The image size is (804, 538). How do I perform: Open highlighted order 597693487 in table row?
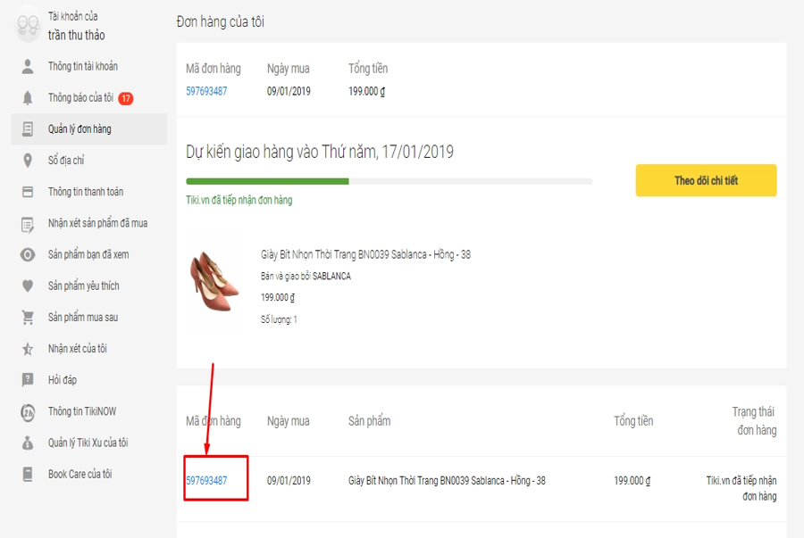[206, 481]
